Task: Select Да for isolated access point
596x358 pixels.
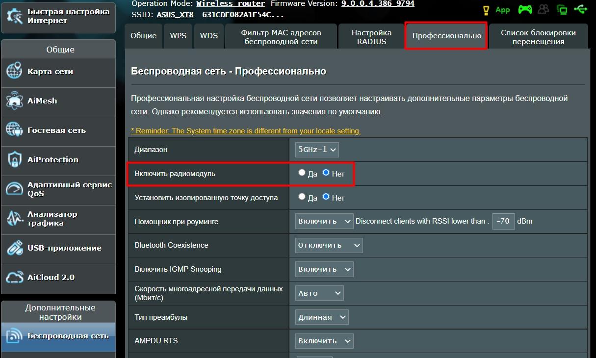Action: [302, 197]
